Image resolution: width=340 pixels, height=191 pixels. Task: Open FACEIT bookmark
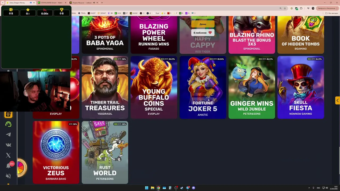(92, 13)
